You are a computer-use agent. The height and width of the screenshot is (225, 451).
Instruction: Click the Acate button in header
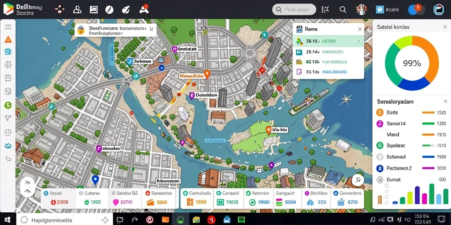388,10
